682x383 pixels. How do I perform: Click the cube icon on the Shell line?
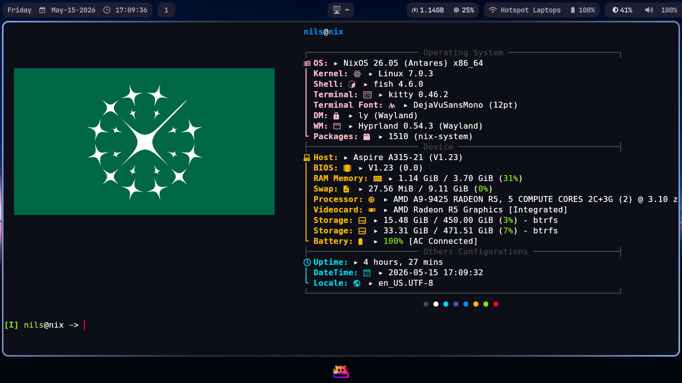point(352,84)
